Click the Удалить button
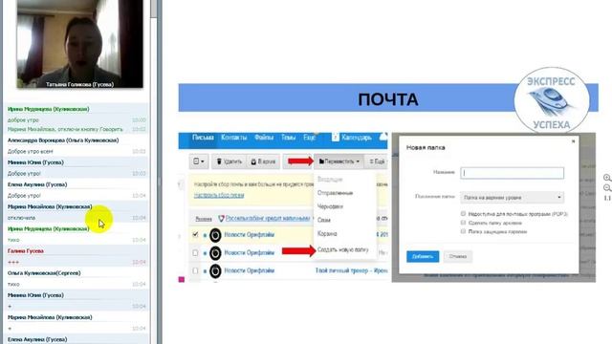Viewport: 612px width, 344px height. tap(229, 161)
